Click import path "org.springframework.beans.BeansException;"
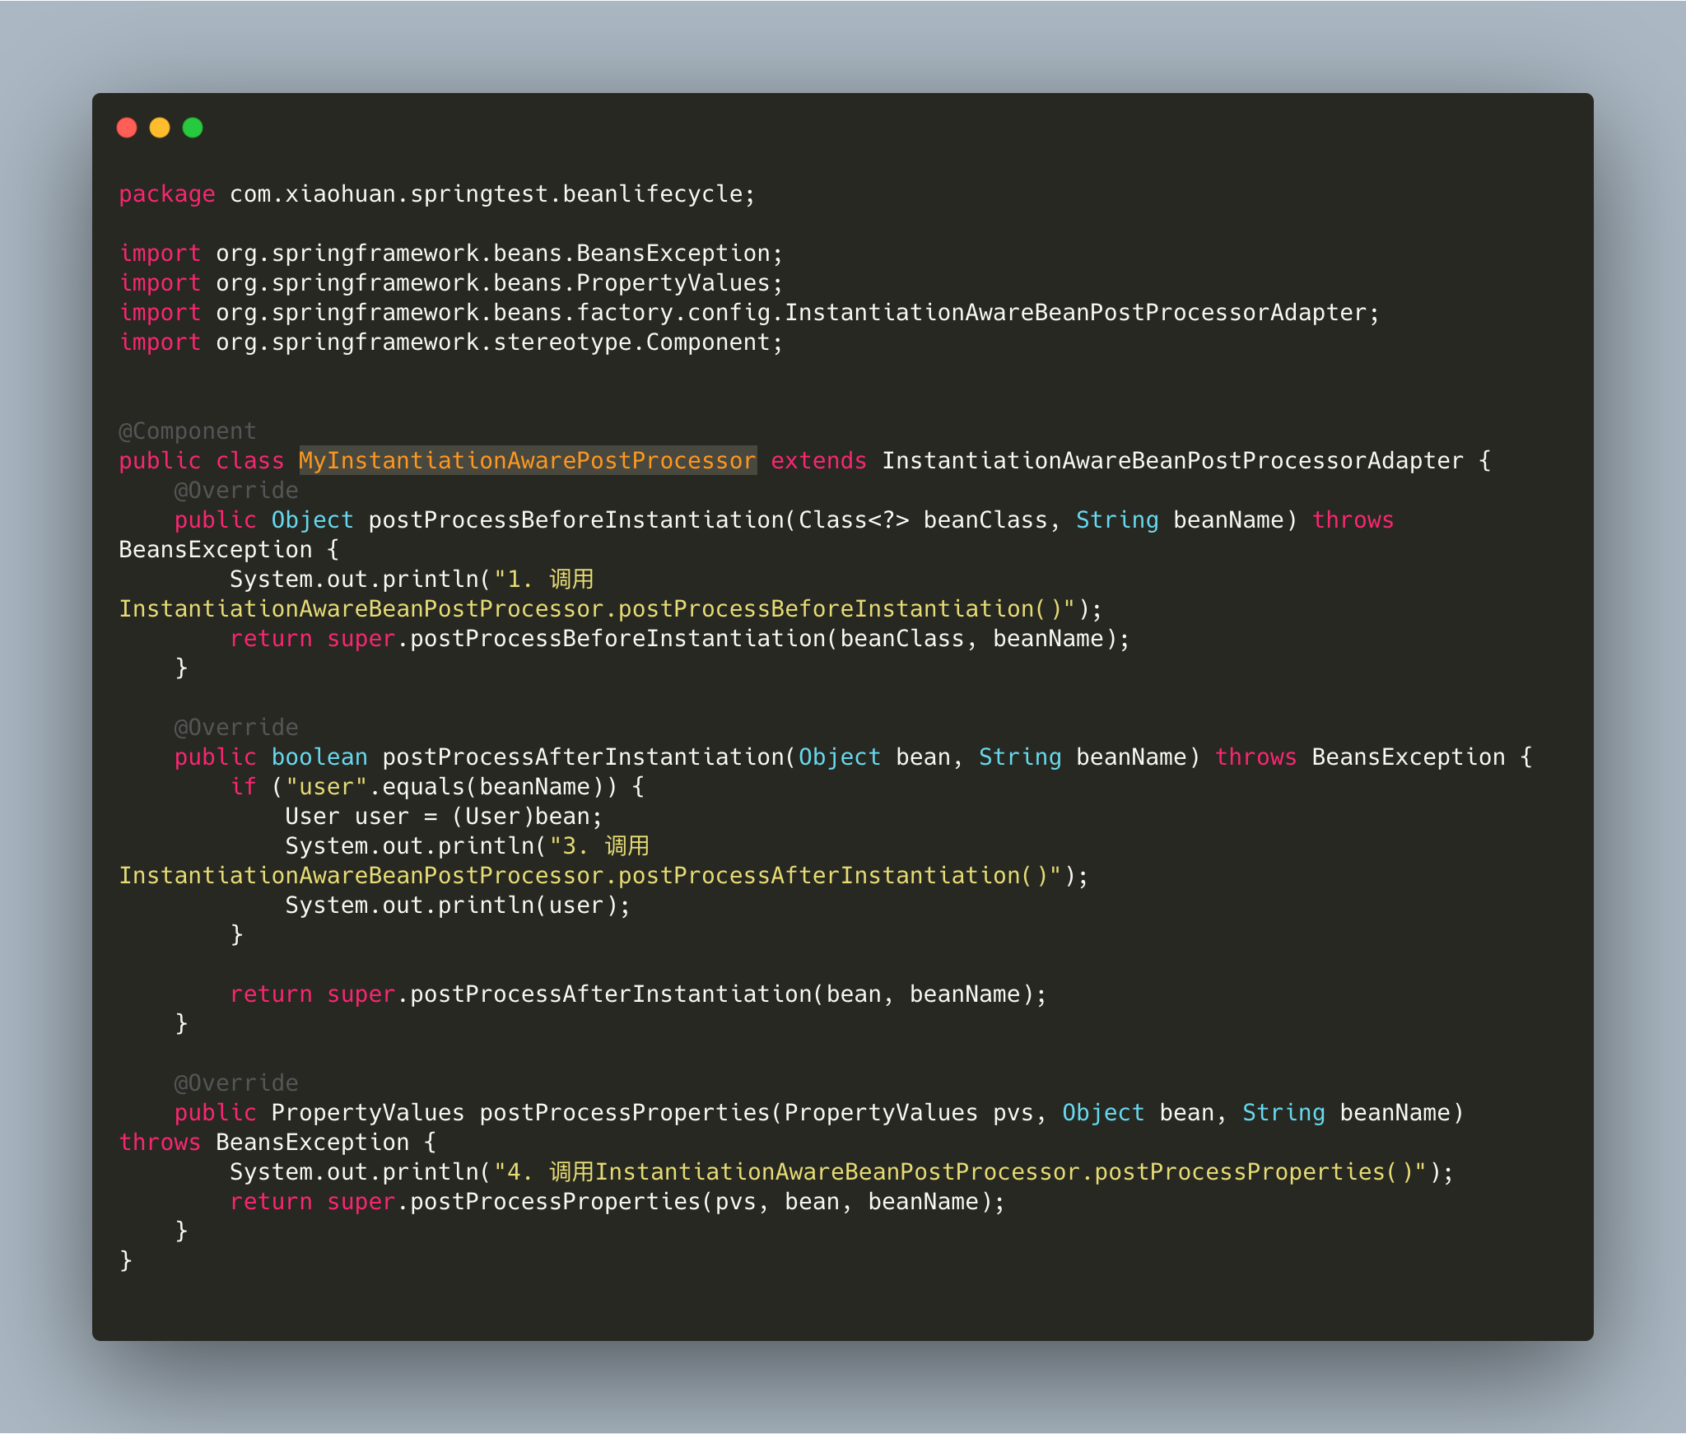 pyautogui.click(x=499, y=254)
